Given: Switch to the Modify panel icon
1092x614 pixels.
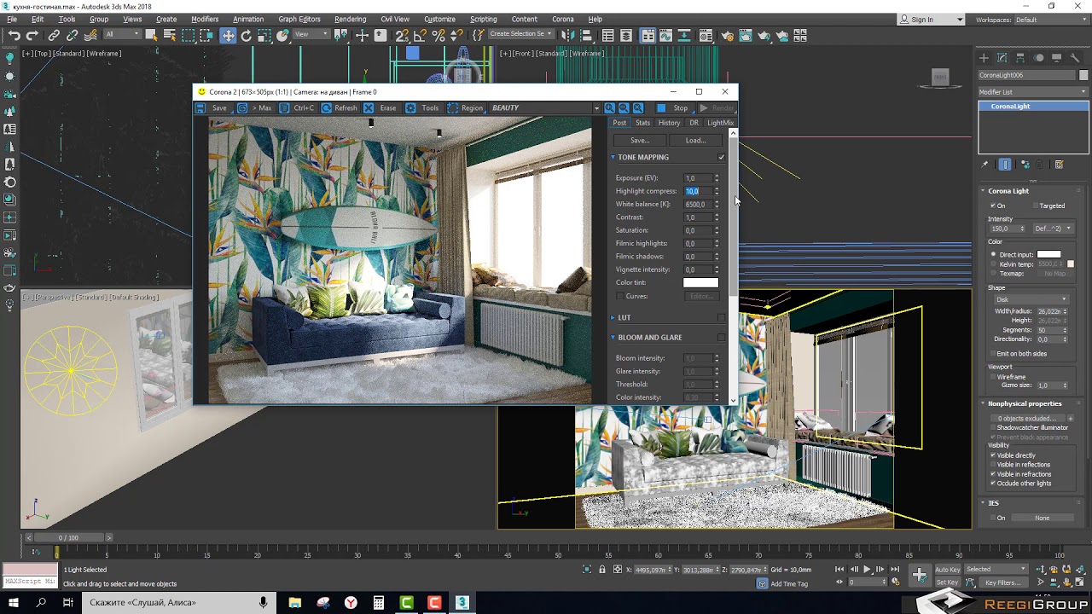Looking at the screenshot, I should [1002, 58].
